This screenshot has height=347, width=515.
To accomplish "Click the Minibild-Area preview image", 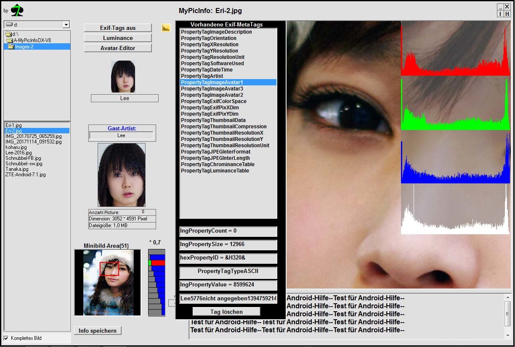I will point(107,282).
